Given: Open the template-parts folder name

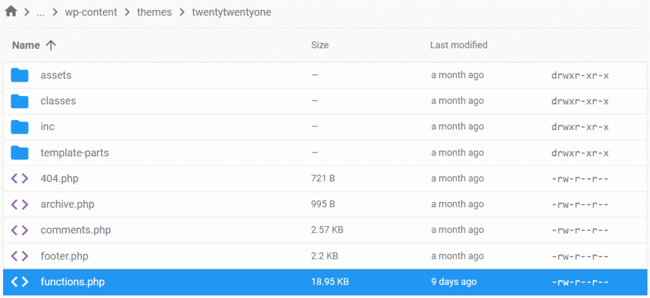Looking at the screenshot, I should [70, 153].
